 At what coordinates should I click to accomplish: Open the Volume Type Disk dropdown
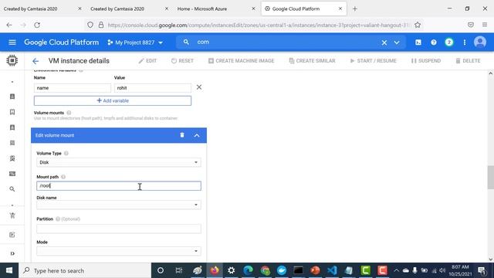[x=119, y=162]
